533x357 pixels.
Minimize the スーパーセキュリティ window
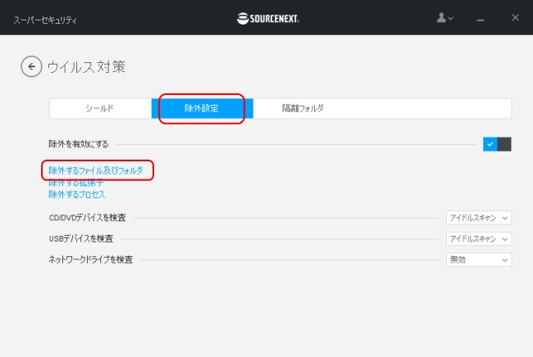click(x=480, y=19)
